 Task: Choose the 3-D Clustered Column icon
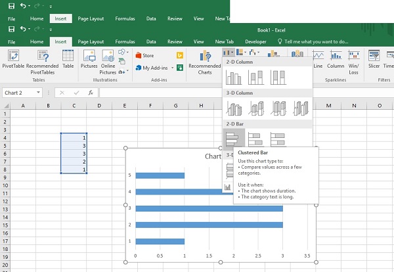234,108
